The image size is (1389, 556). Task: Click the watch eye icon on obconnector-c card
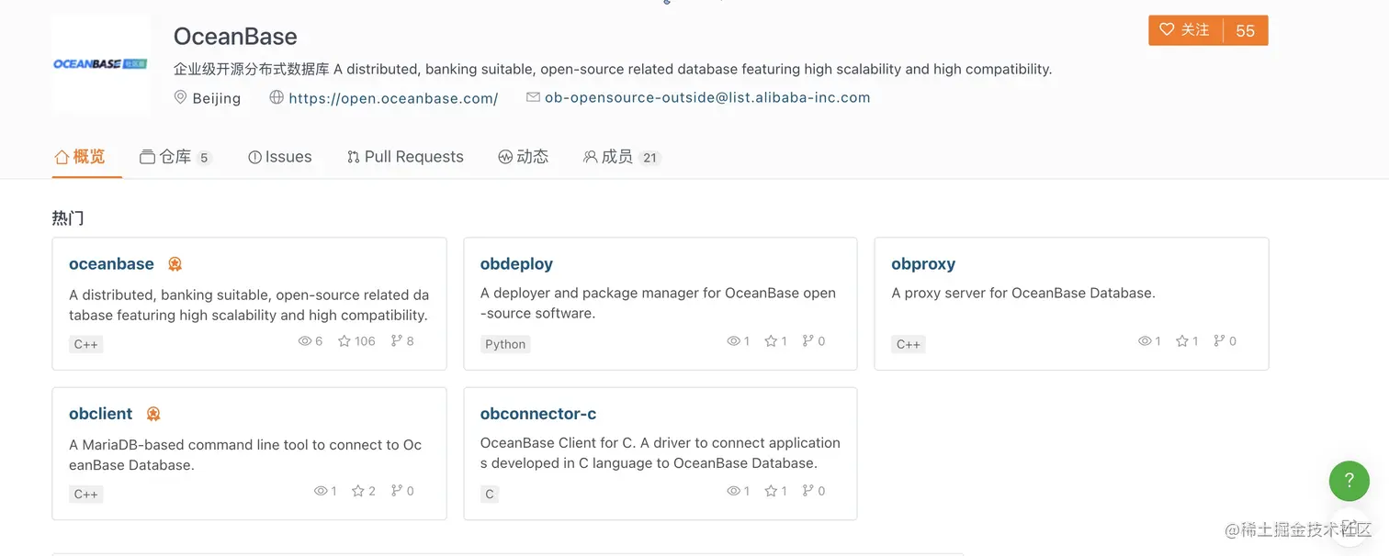coord(733,491)
